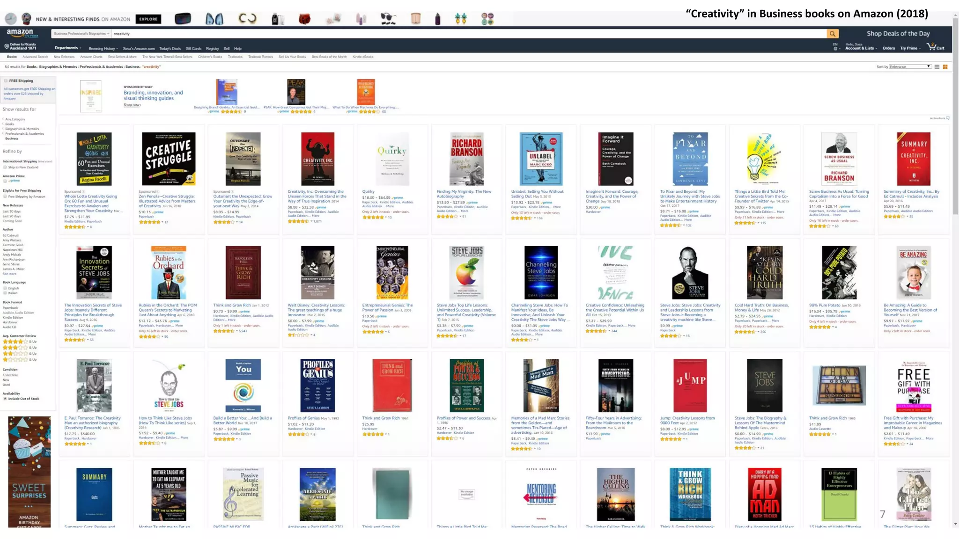Image resolution: width=959 pixels, height=539 pixels.
Task: Enable the Amazon Prime filter checkbox
Action: 5,181
